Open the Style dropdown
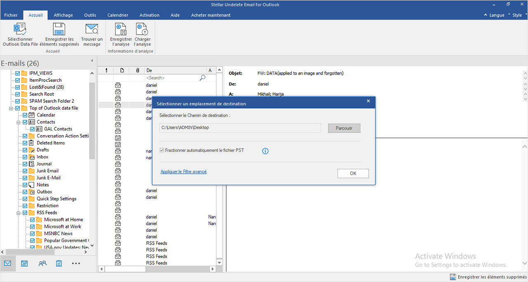 (519, 15)
